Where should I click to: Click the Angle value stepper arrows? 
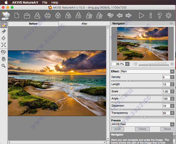[x=172, y=99]
